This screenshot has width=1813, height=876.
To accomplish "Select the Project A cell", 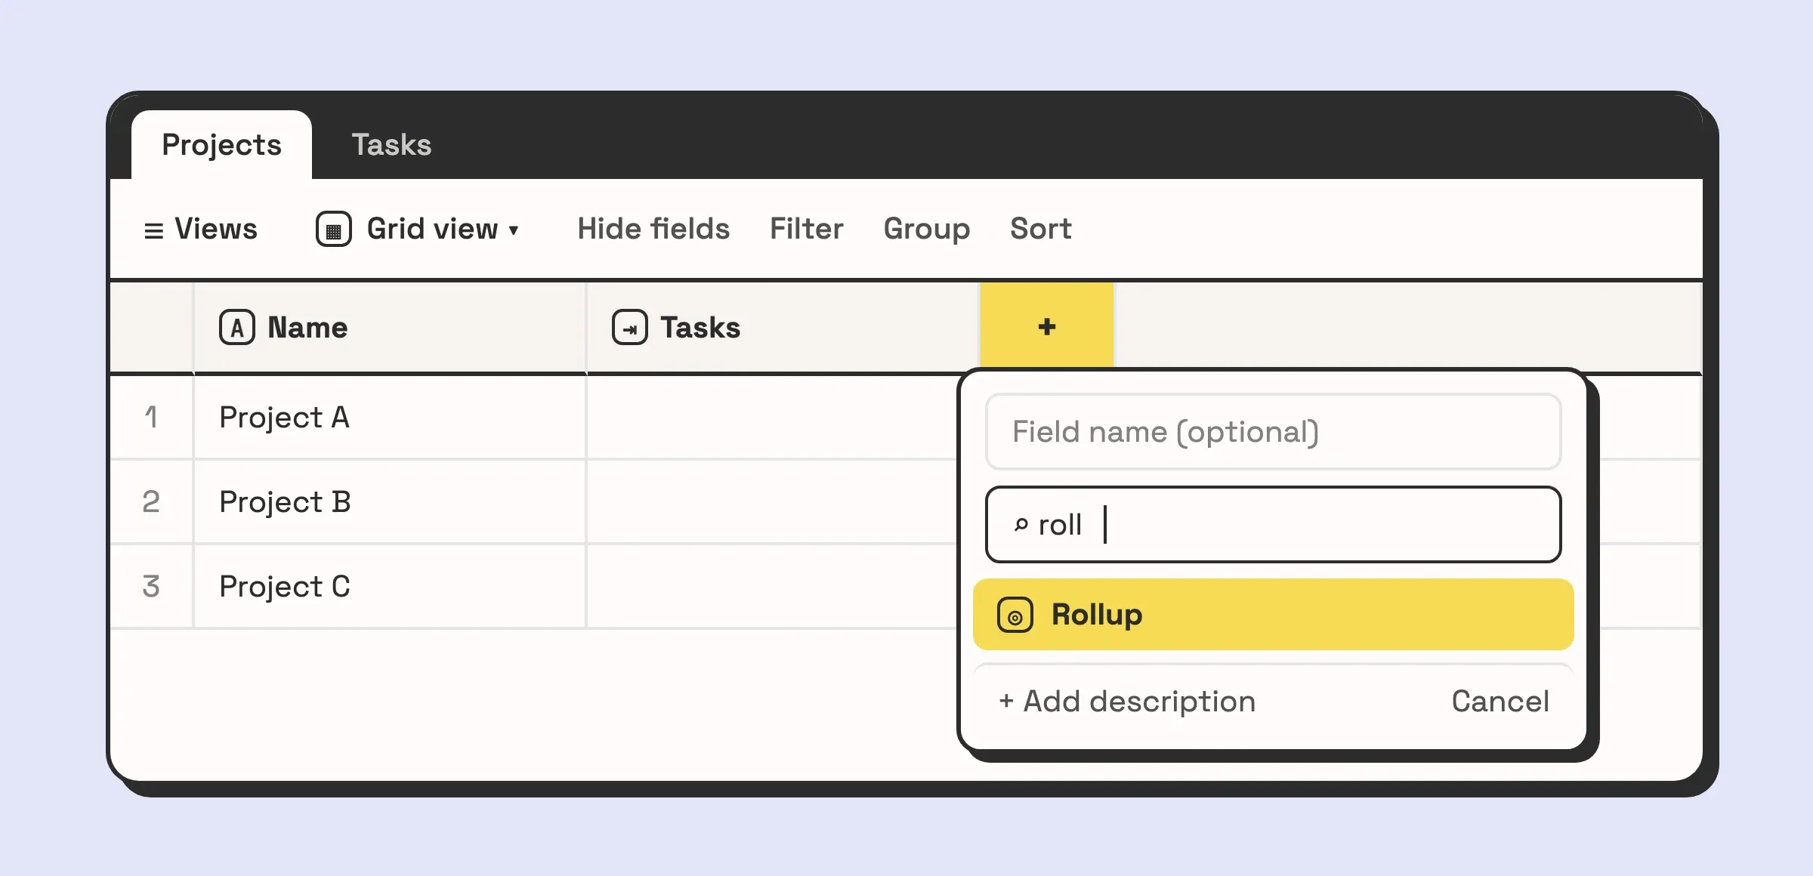I will (x=390, y=417).
